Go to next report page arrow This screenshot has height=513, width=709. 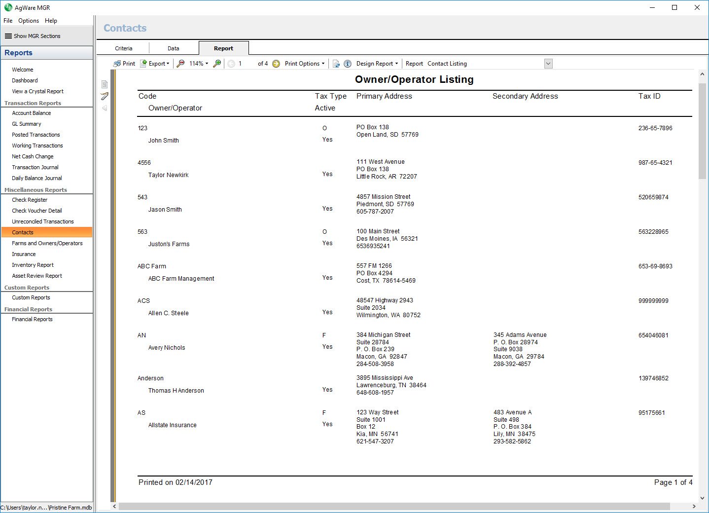tap(276, 64)
